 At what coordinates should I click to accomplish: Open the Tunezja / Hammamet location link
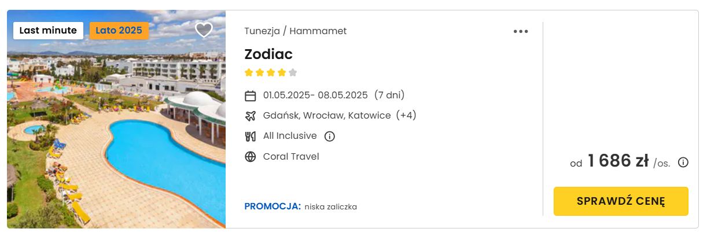pos(296,31)
